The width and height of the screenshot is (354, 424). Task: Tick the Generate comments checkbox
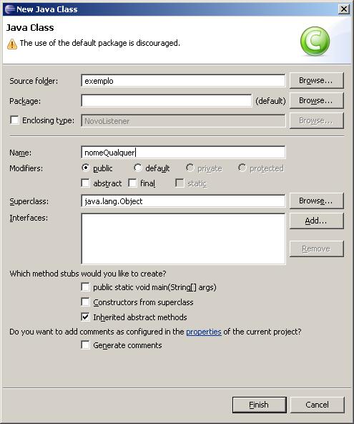coord(85,345)
